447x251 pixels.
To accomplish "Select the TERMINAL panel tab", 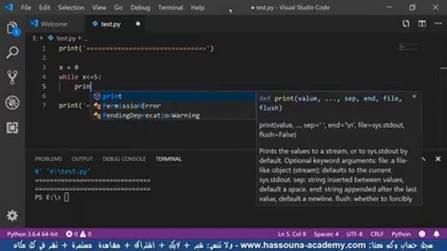I will click(168, 159).
